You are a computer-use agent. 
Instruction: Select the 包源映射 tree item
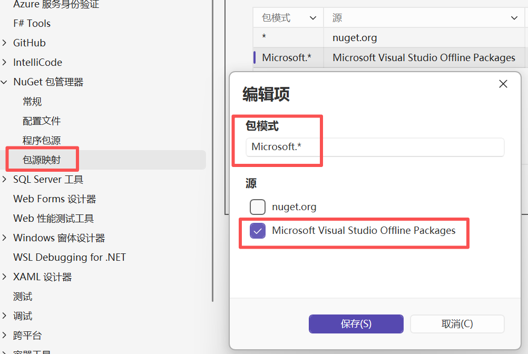(42, 160)
